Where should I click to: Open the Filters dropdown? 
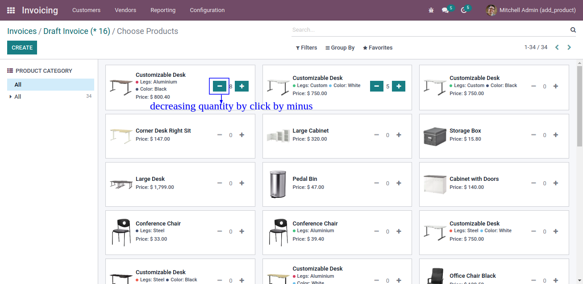(x=306, y=48)
